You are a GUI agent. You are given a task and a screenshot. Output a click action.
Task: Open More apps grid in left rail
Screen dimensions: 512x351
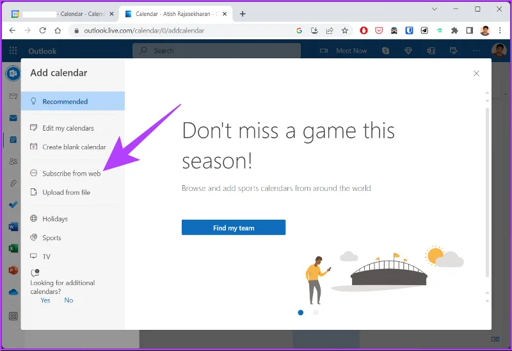(x=13, y=316)
